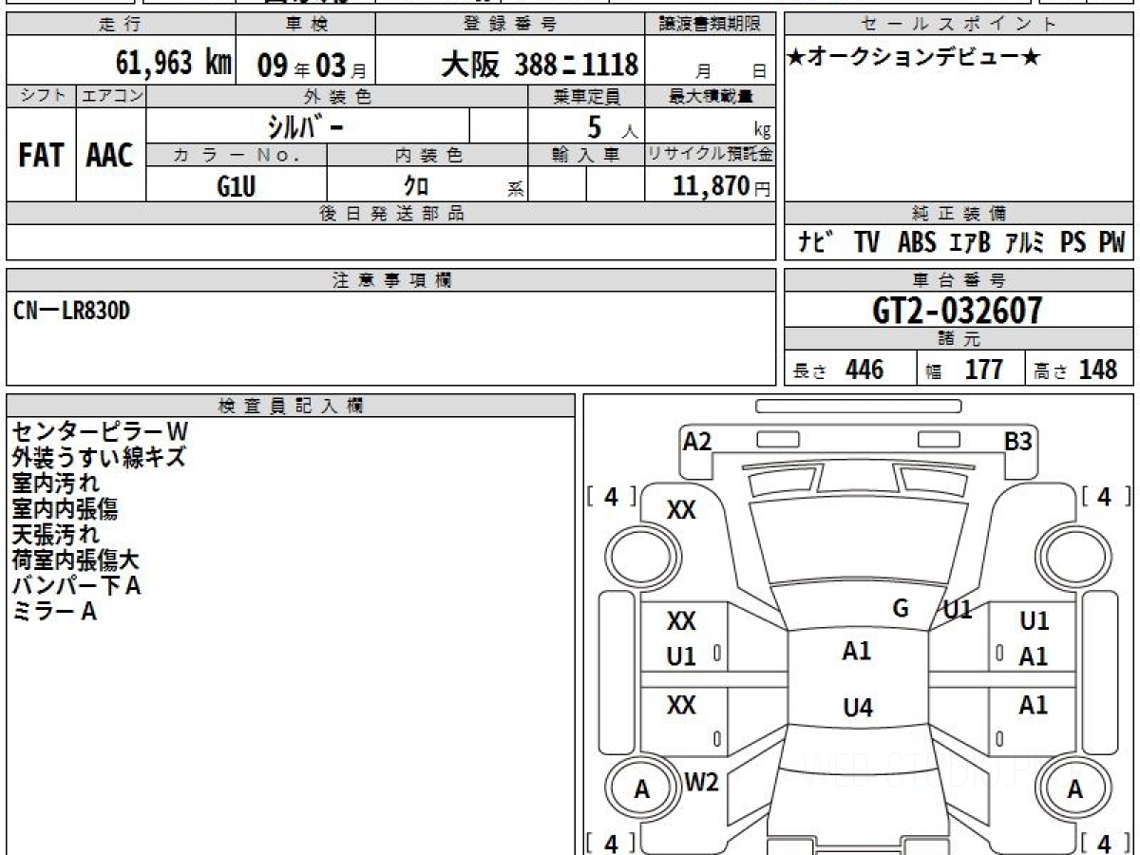The image size is (1140, 855).
Task: Click the 注意事項欄 header
Action: tap(390, 280)
